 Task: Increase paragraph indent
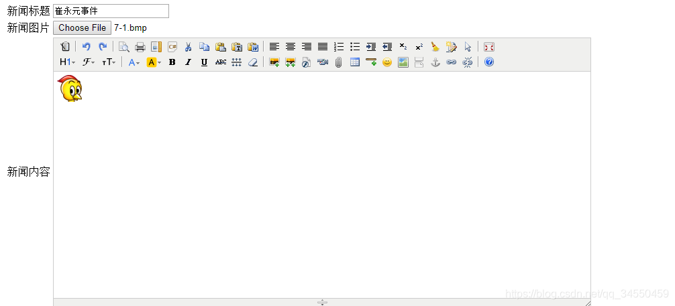click(371, 47)
